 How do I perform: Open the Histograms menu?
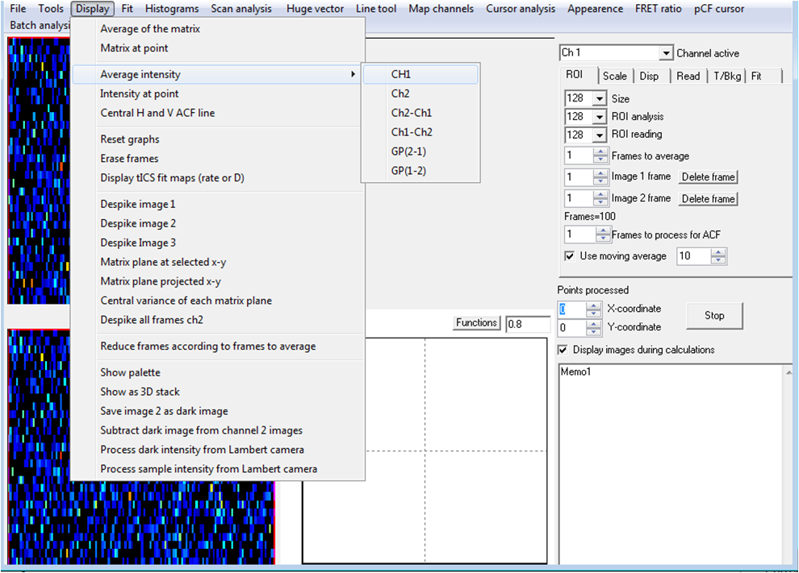pyautogui.click(x=173, y=9)
